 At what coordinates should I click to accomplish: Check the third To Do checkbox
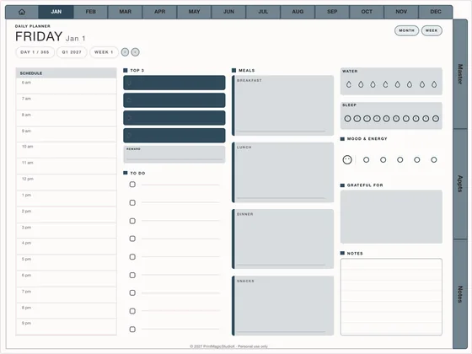coord(132,221)
